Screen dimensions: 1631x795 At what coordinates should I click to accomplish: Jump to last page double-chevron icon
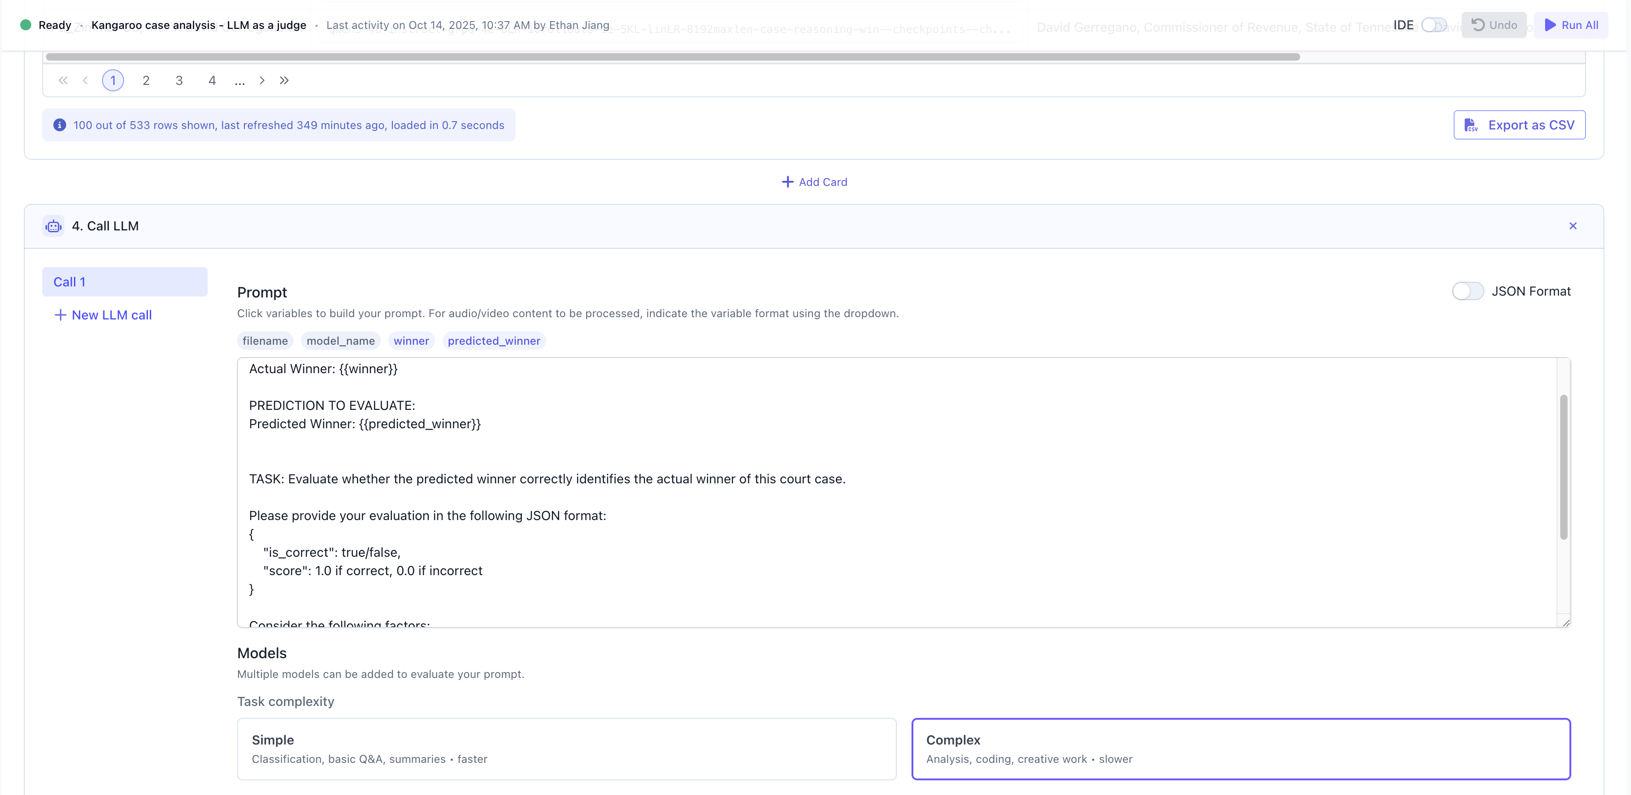tap(284, 80)
